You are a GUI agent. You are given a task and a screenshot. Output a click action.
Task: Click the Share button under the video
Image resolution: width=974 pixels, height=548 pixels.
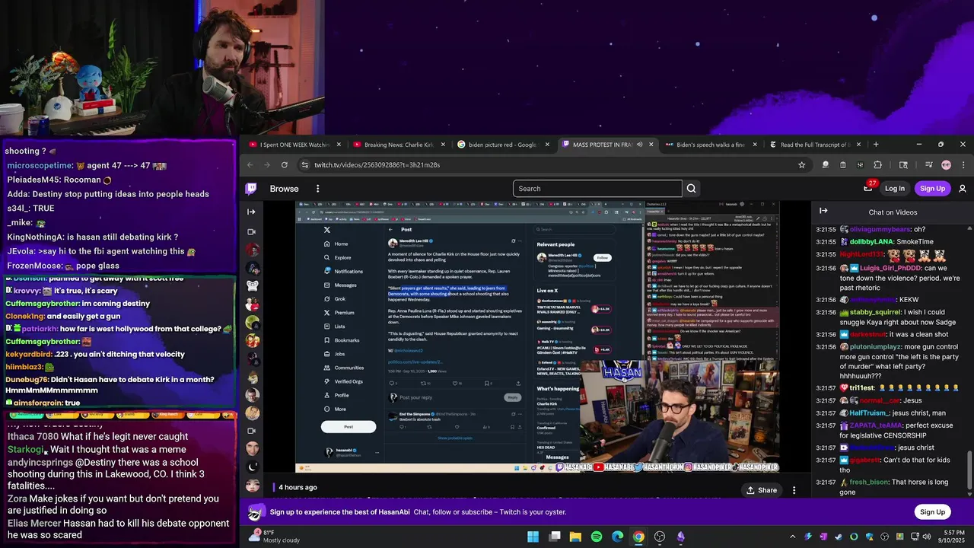point(762,490)
